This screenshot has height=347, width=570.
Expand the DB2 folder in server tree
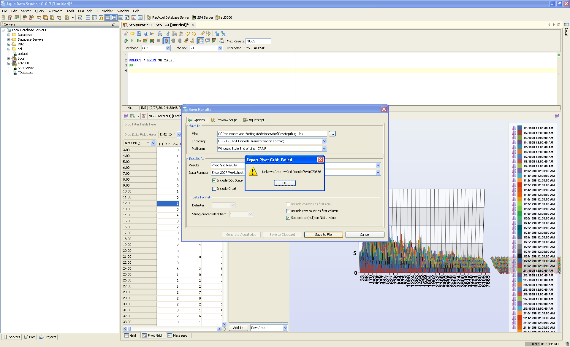tap(9, 44)
